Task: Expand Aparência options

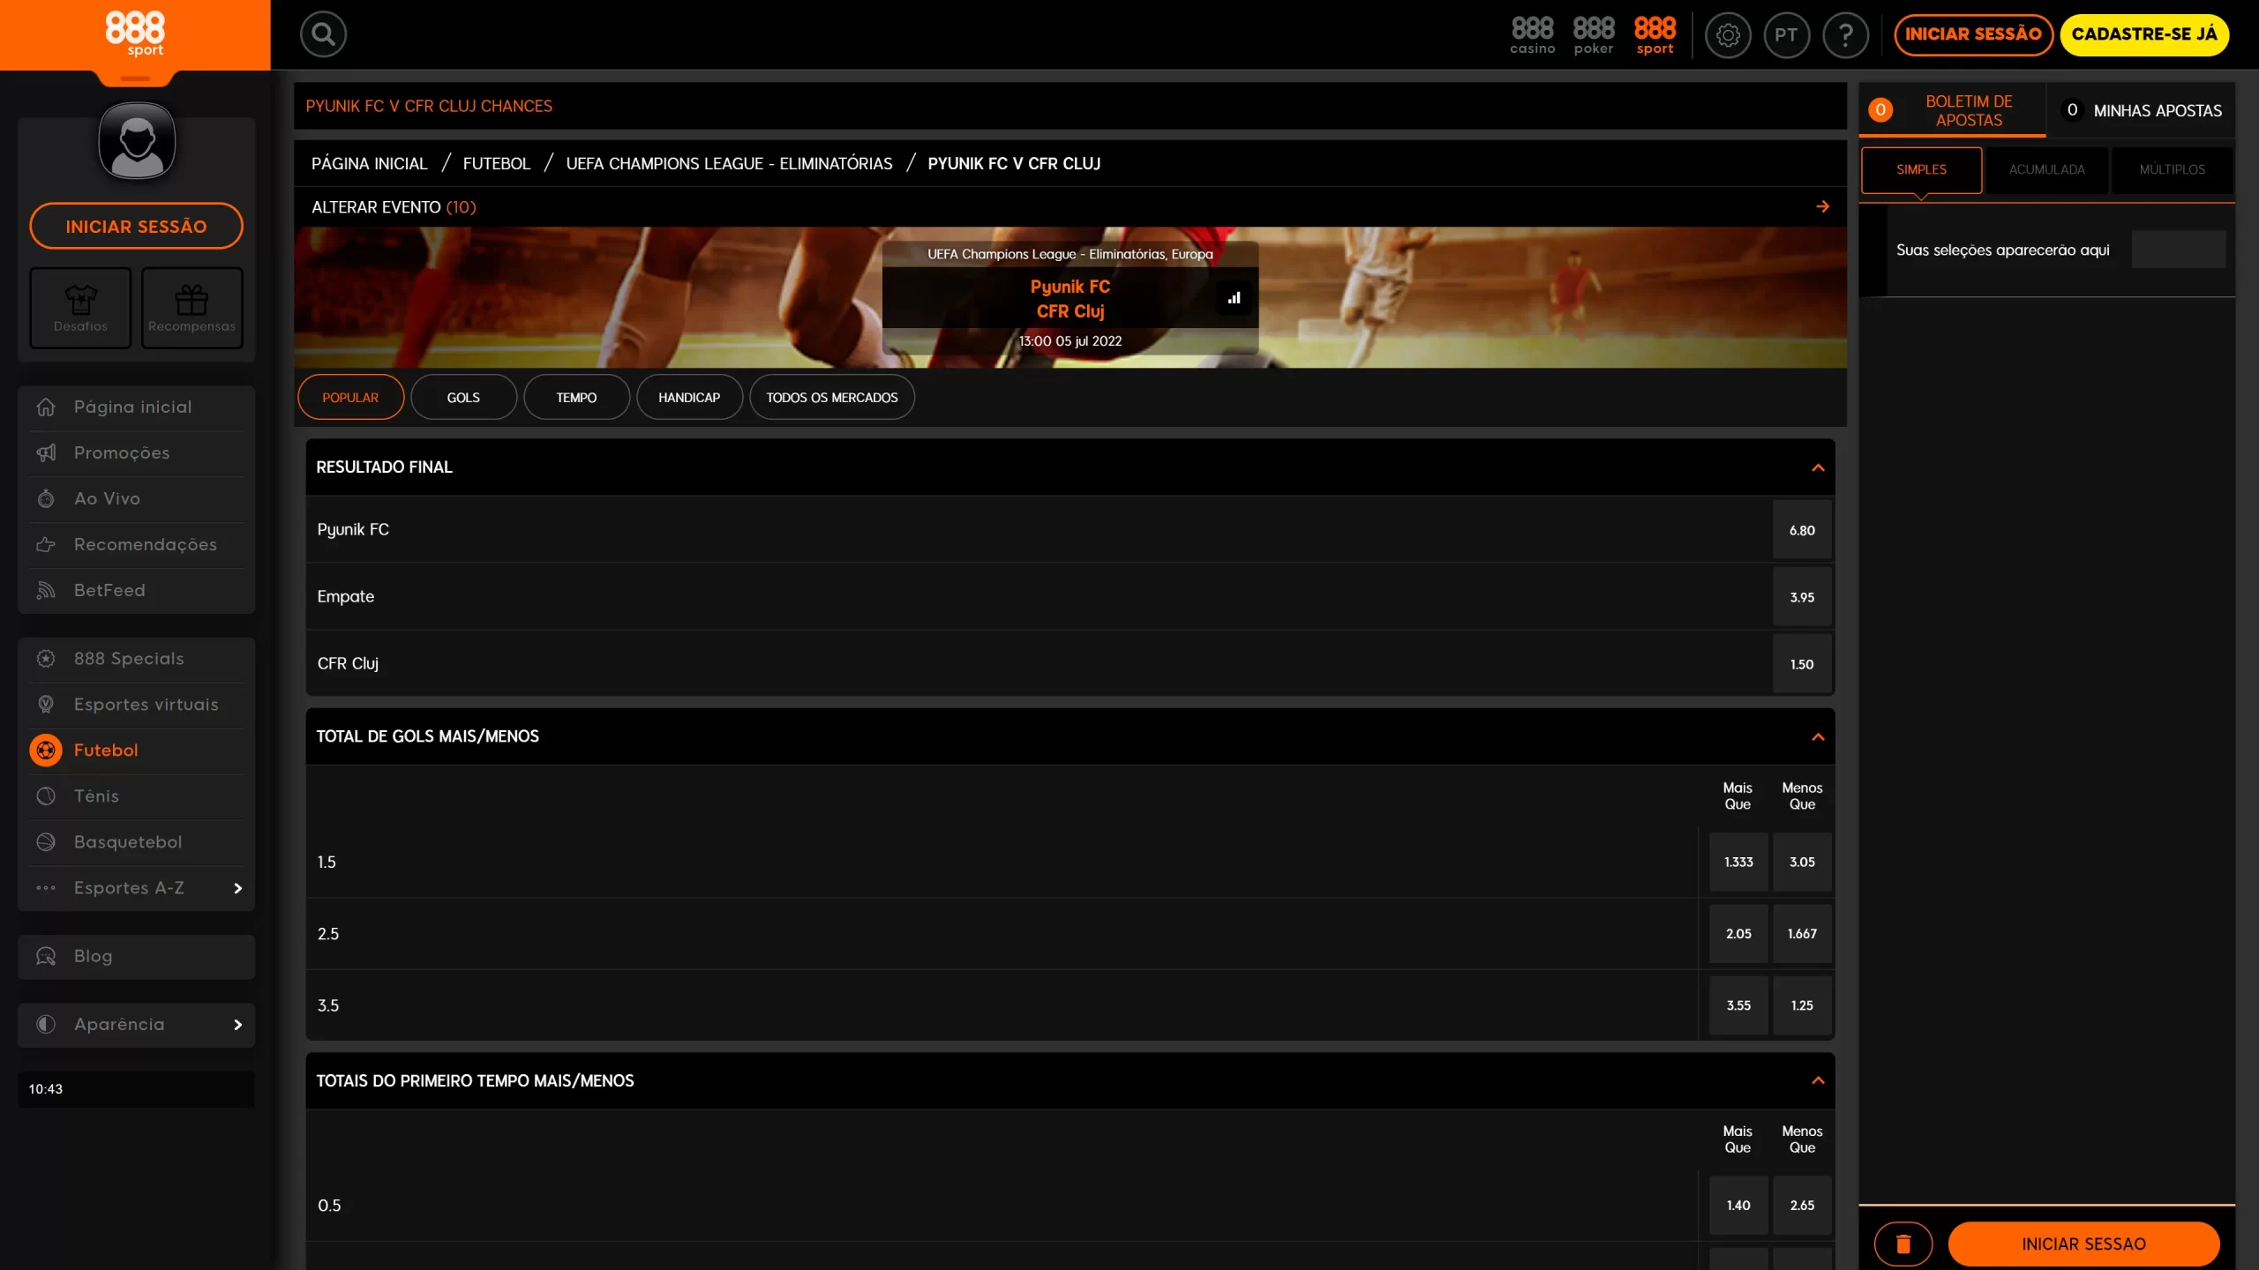Action: 136,1025
